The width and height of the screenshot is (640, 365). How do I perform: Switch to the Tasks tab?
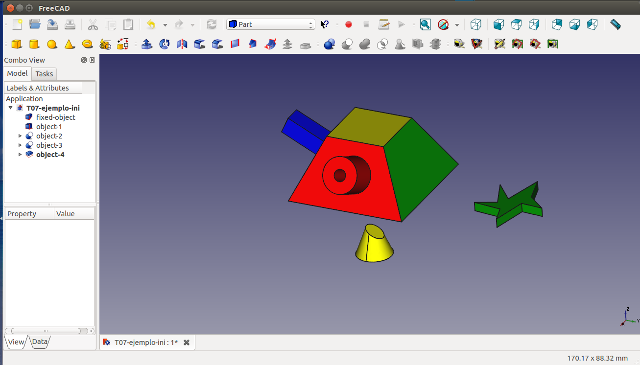tap(44, 74)
